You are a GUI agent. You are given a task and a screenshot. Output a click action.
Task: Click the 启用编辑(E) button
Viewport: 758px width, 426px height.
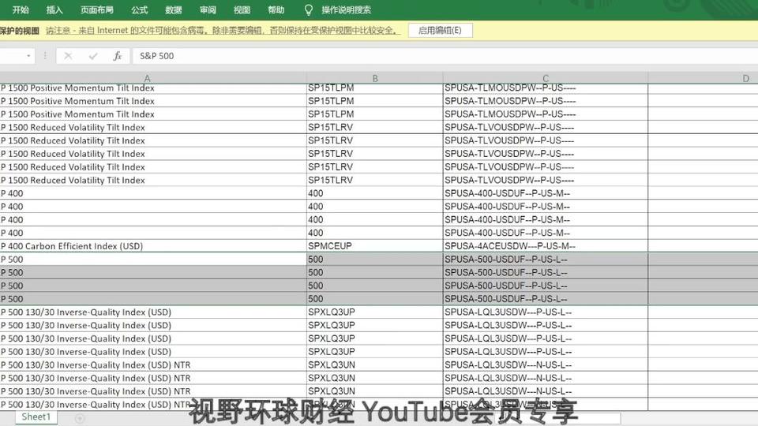point(440,31)
